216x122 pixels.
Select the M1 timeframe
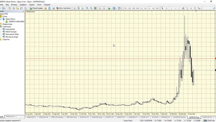tap(126, 8)
